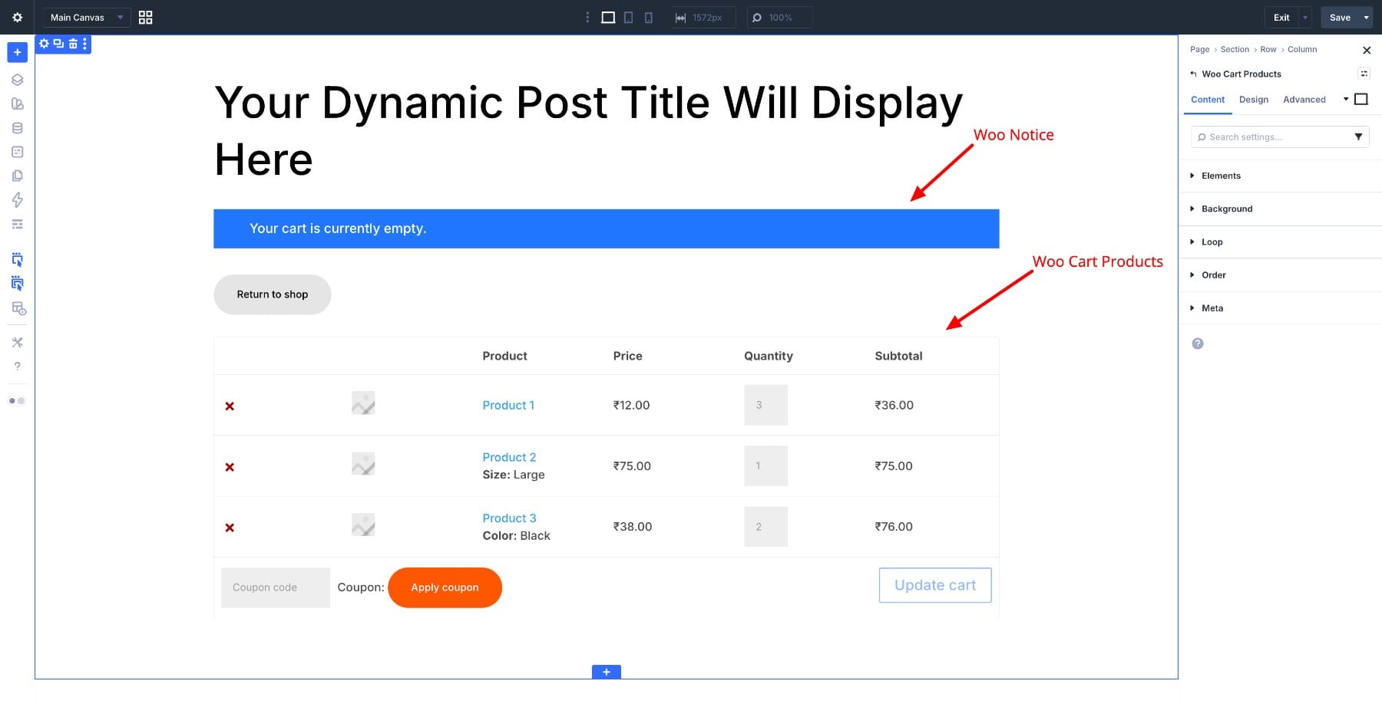Open the Product 2 link
Image resolution: width=1382 pixels, height=704 pixels.
[x=509, y=457]
